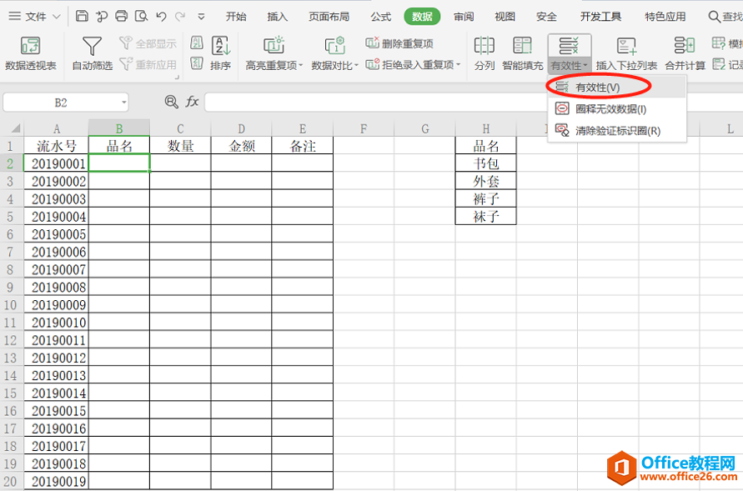Click the Save icon in quick toolbar
743x491 pixels.
tap(82, 16)
